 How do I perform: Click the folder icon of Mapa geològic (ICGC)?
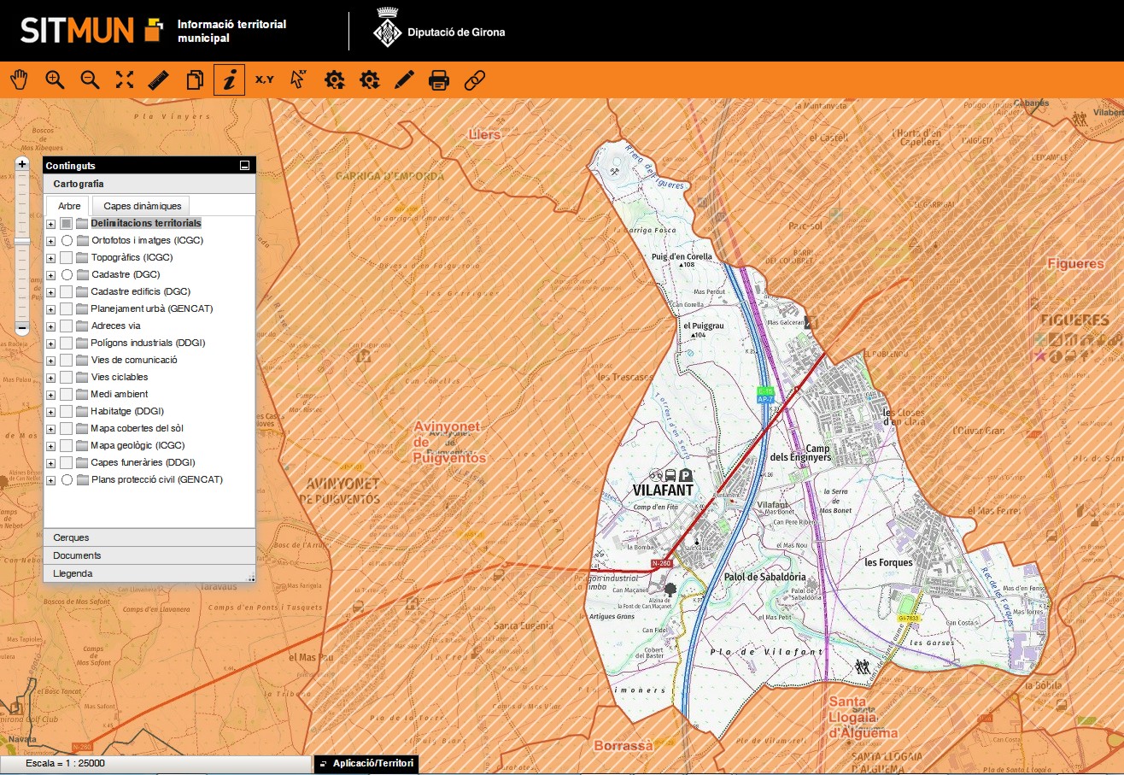coord(82,445)
